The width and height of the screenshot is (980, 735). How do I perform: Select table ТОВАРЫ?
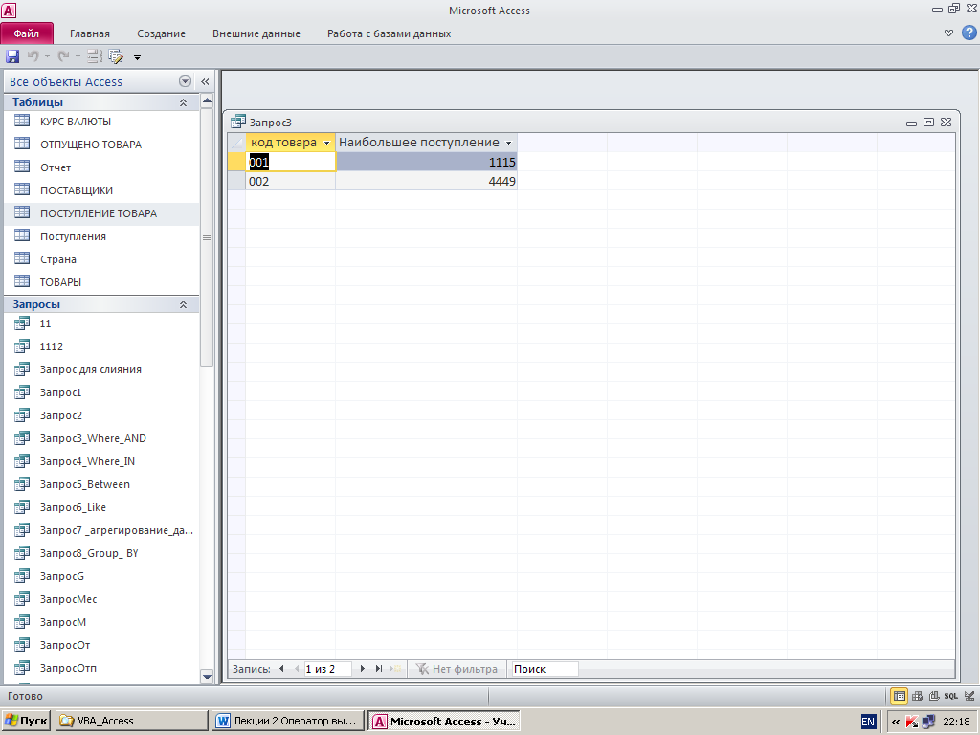pyautogui.click(x=101, y=282)
